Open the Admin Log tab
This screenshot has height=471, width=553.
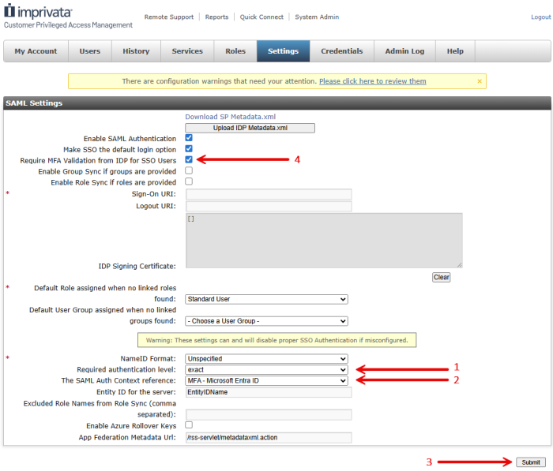(404, 51)
